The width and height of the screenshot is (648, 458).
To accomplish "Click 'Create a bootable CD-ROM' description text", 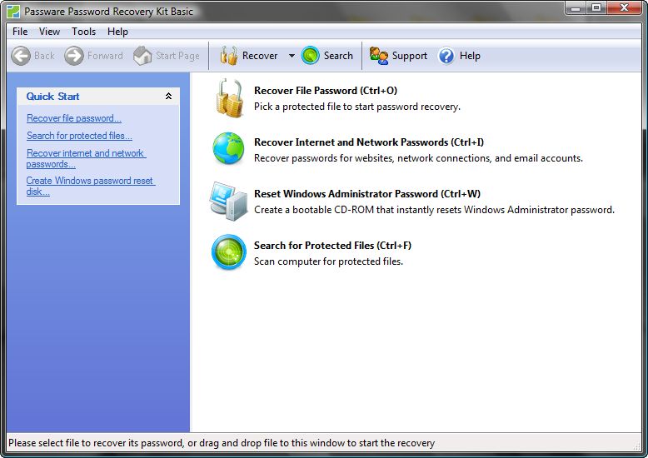I will point(434,210).
